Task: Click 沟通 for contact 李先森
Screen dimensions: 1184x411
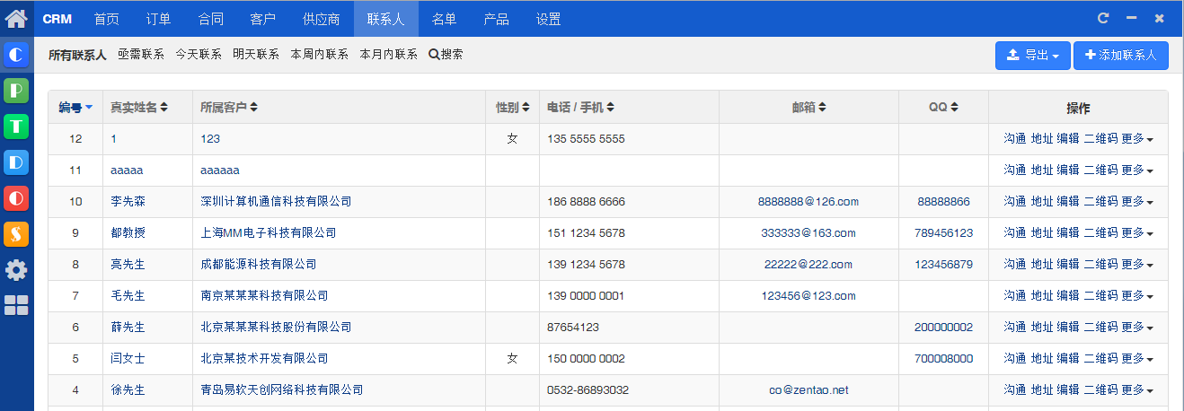Action: 1015,202
